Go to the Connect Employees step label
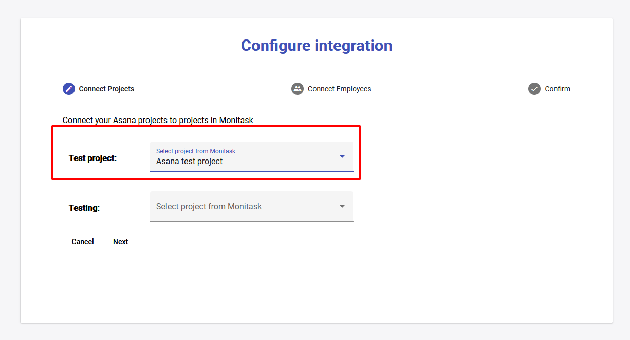The image size is (630, 340). click(x=340, y=89)
